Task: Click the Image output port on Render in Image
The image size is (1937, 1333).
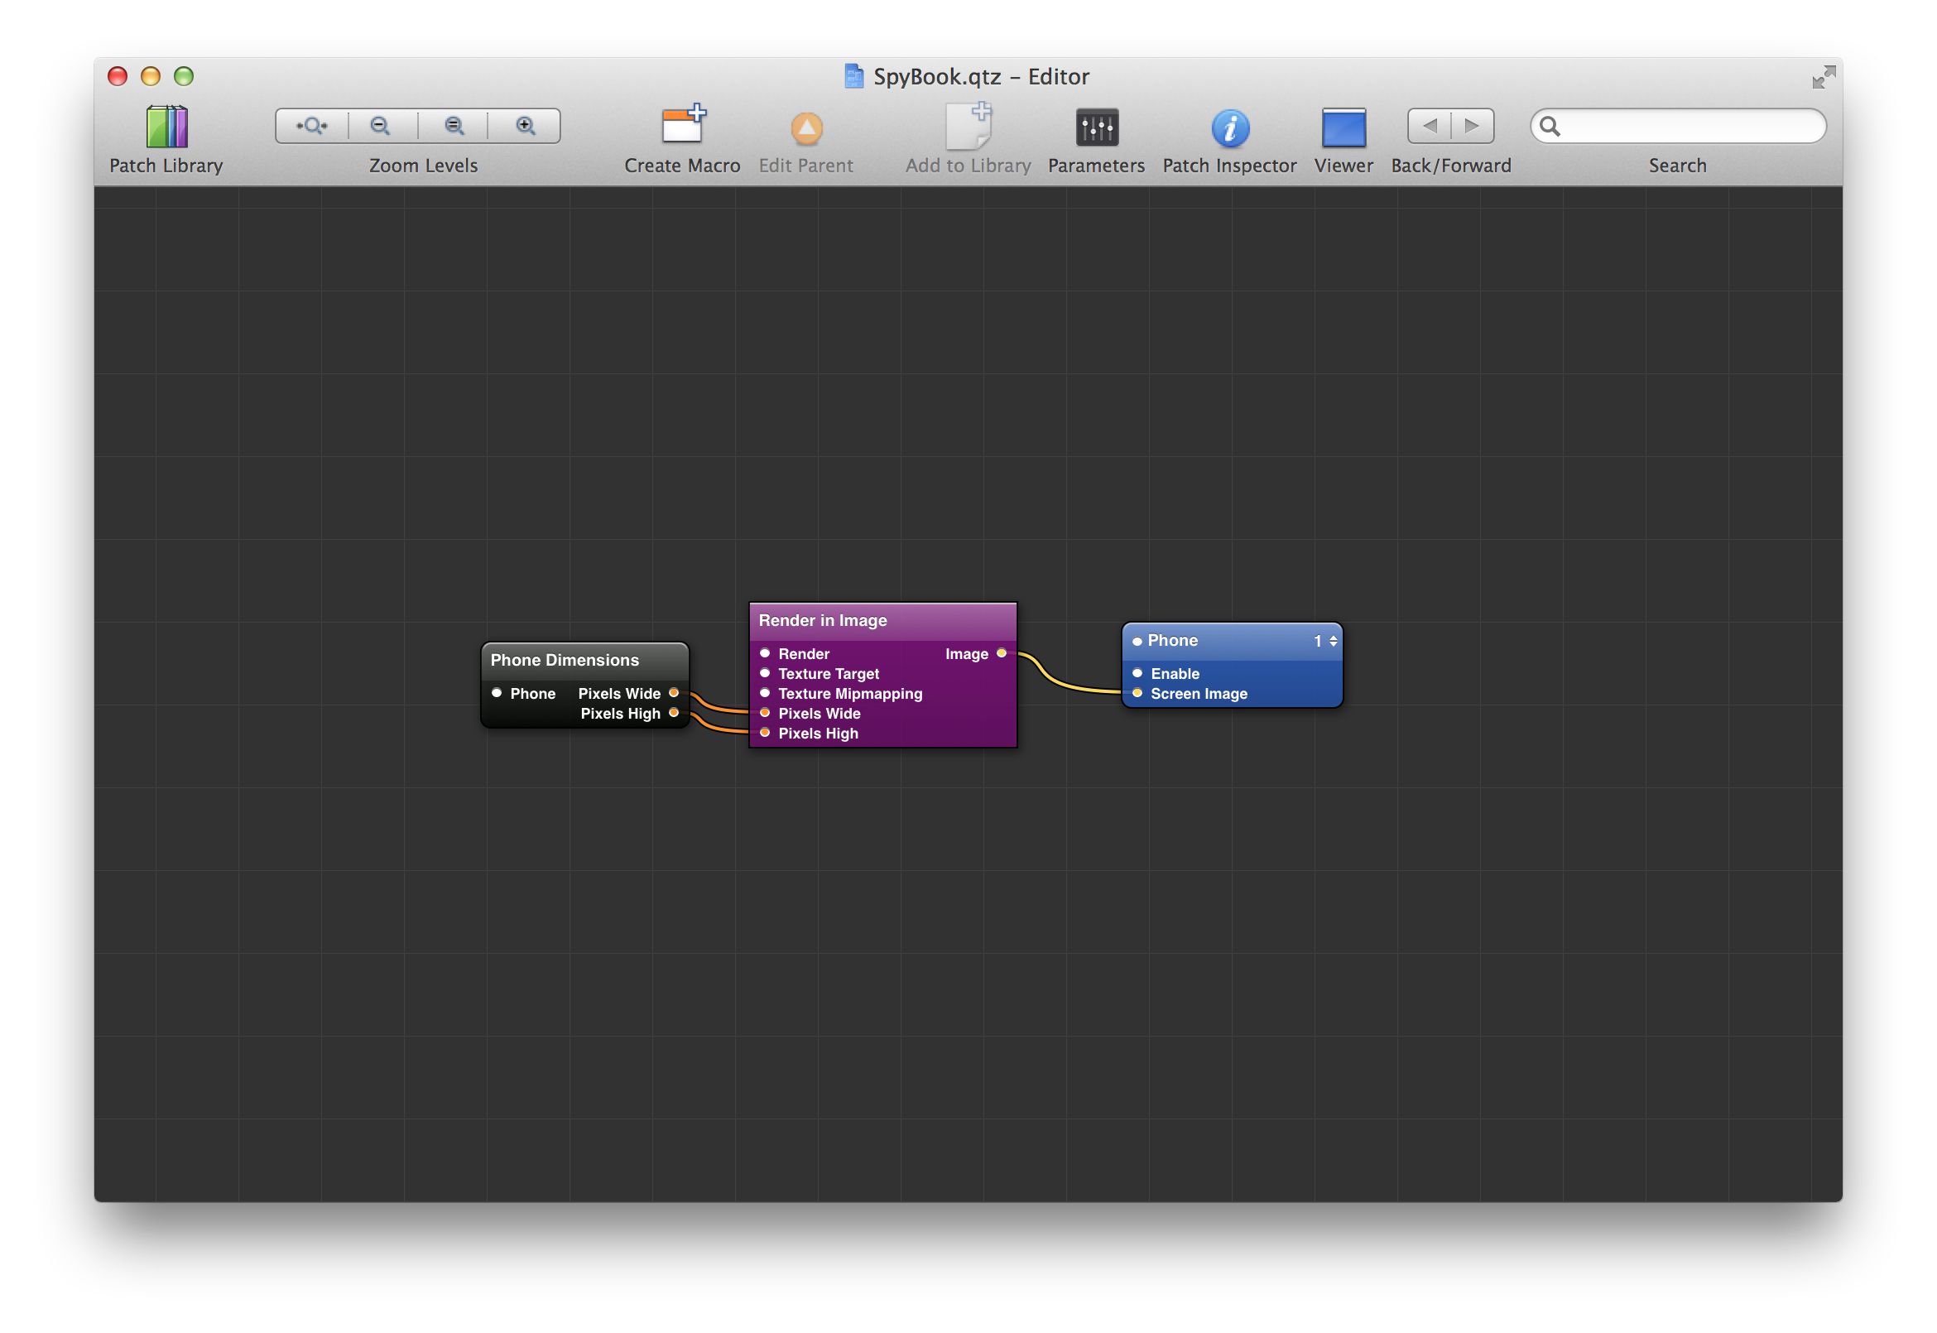Action: (x=1002, y=653)
